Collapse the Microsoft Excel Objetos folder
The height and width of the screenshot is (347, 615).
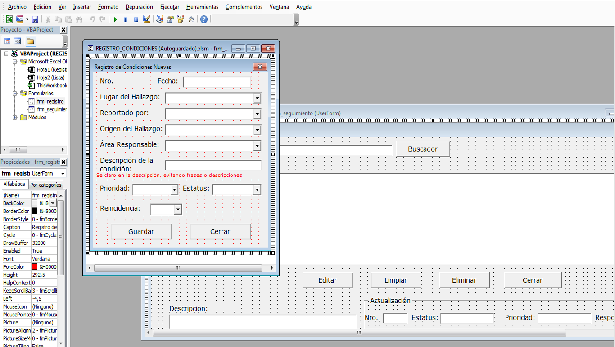pos(14,62)
